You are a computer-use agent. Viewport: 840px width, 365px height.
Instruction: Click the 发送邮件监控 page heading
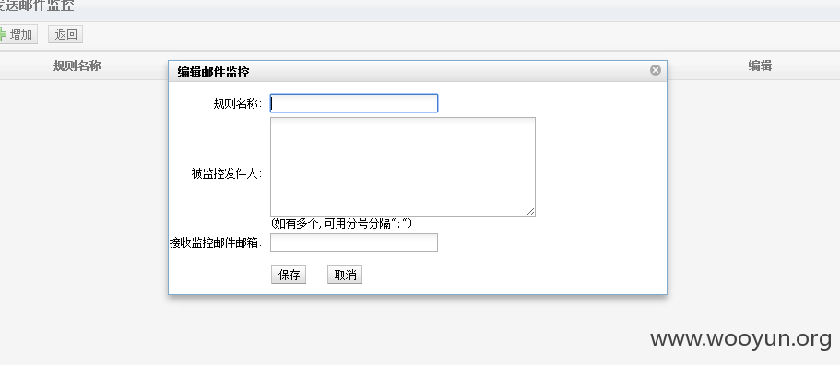point(37,6)
